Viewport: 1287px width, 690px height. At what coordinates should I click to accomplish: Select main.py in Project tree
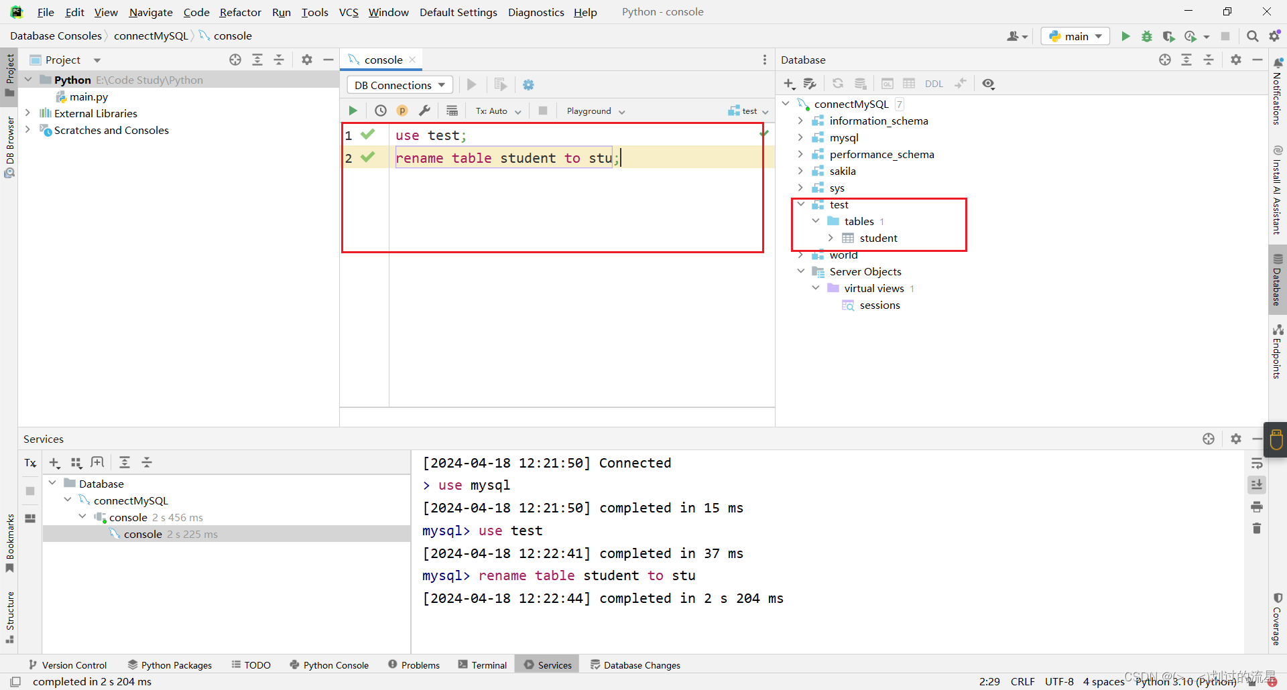click(x=88, y=96)
